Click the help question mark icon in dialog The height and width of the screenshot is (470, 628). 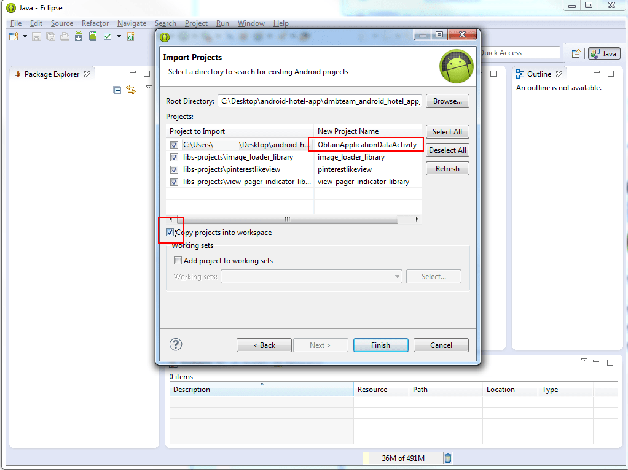click(175, 344)
